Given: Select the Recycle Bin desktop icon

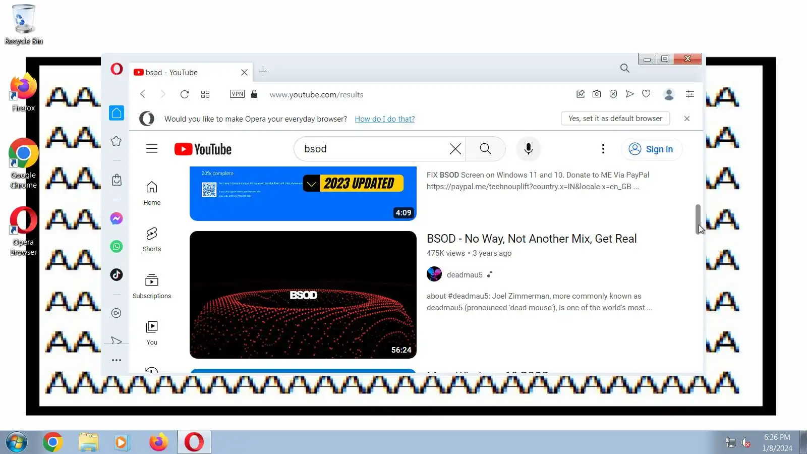Looking at the screenshot, I should pyautogui.click(x=23, y=24).
